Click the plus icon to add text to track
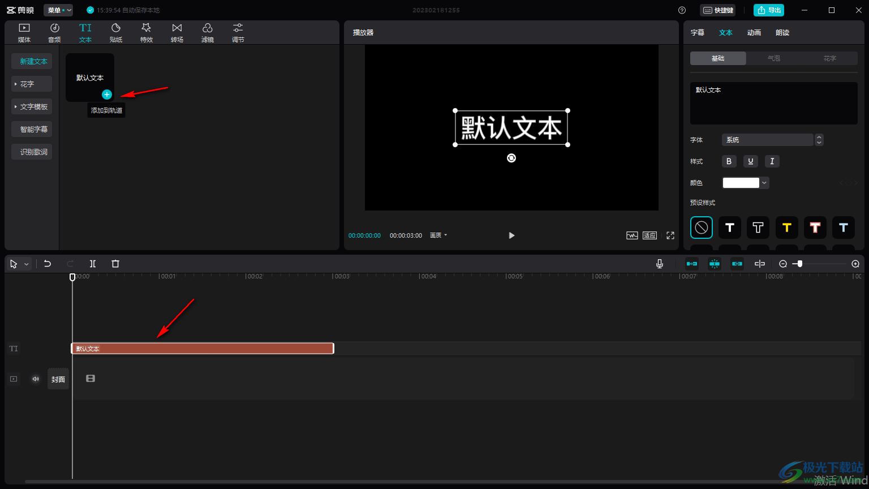869x489 pixels. click(107, 95)
